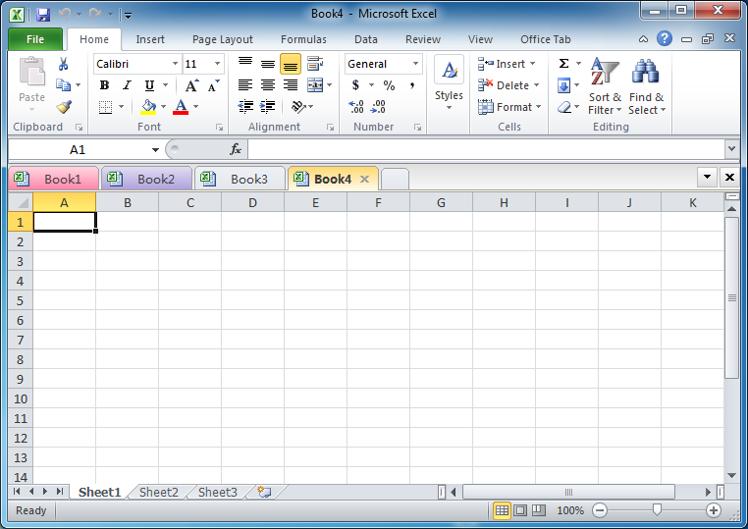Click the Merge and Center icon
The height and width of the screenshot is (529, 748).
(315, 85)
